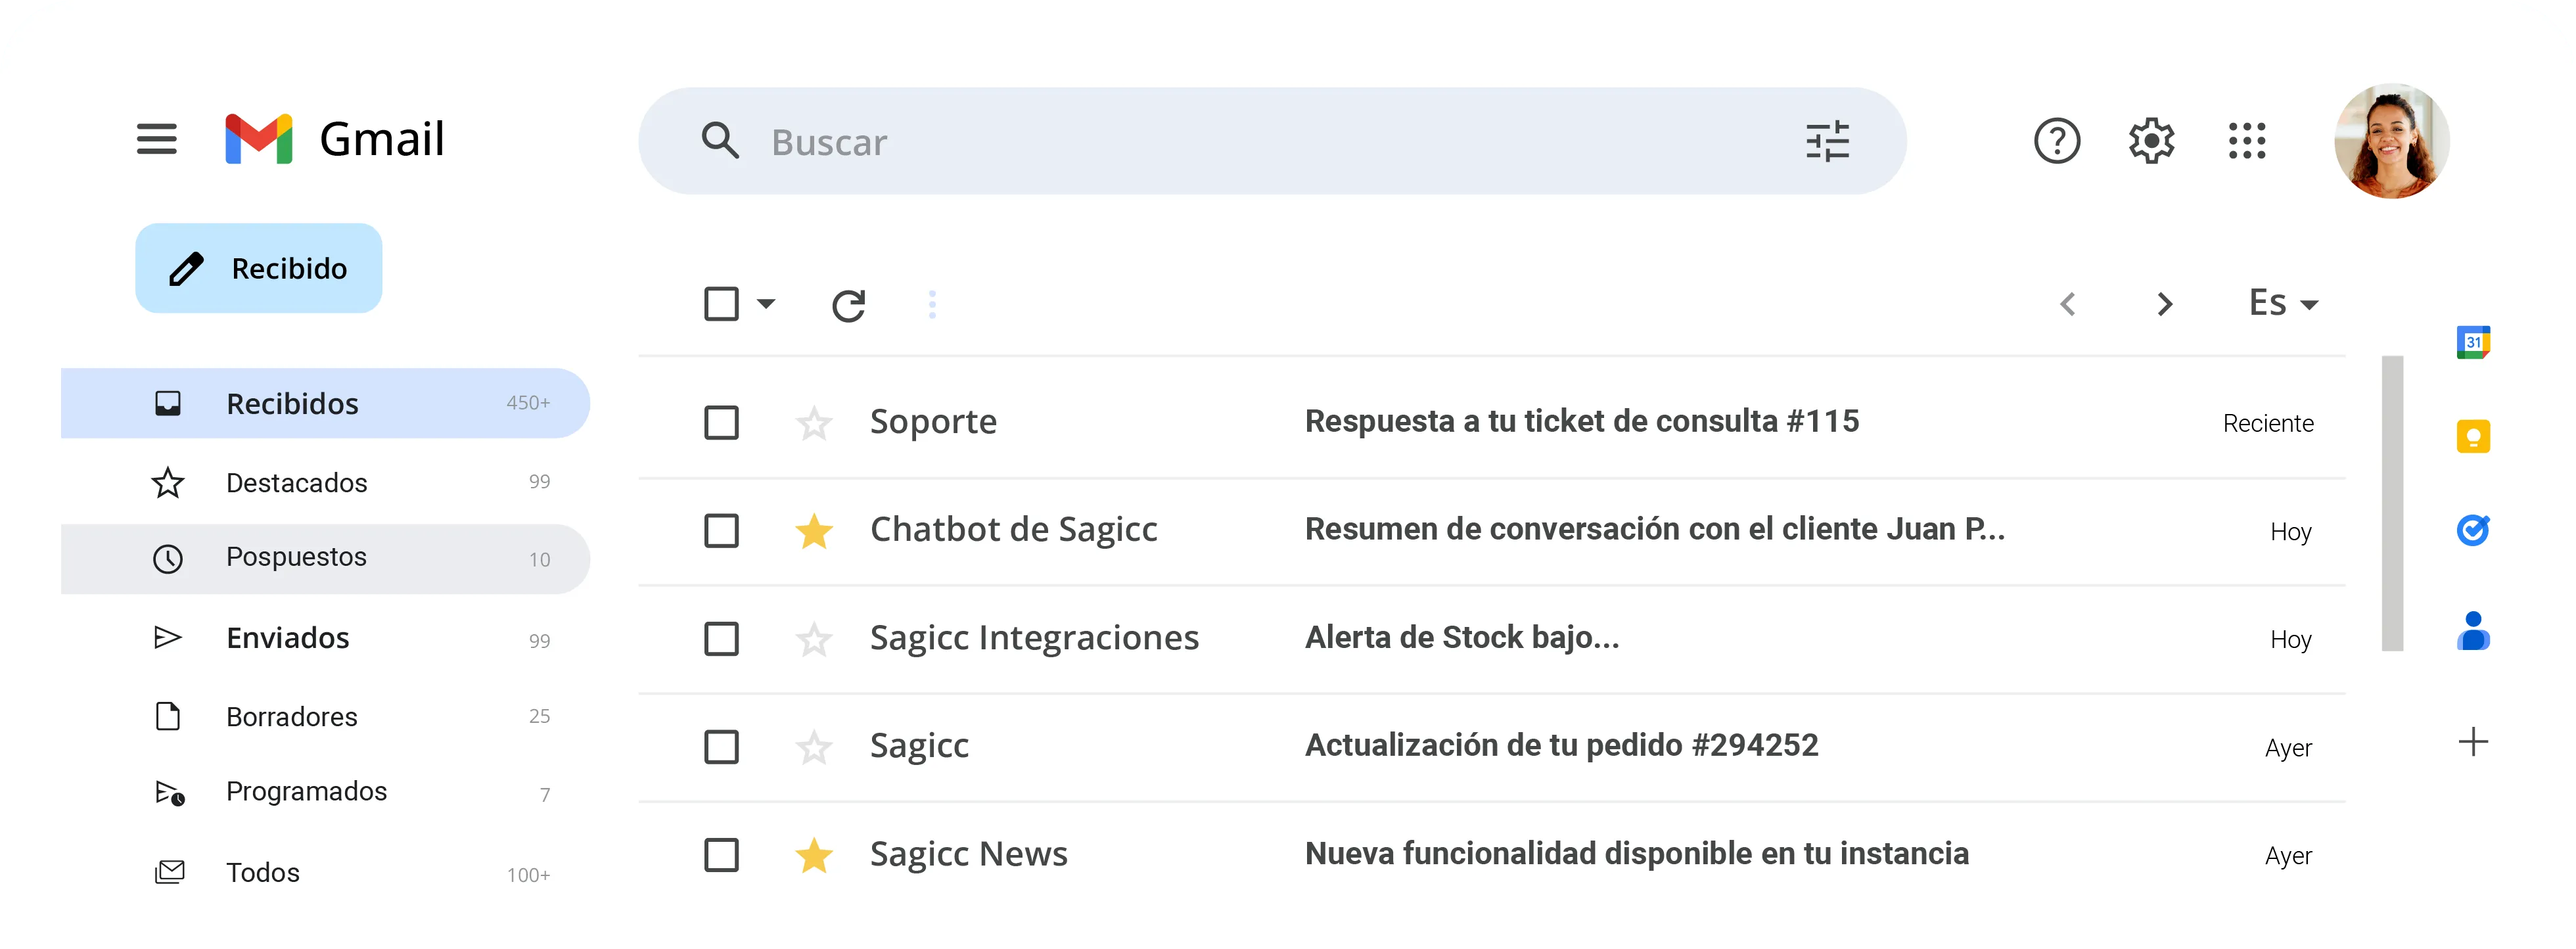Switch to the Pospuestos folder
Image resolution: width=2576 pixels, height=949 pixels.
click(296, 557)
